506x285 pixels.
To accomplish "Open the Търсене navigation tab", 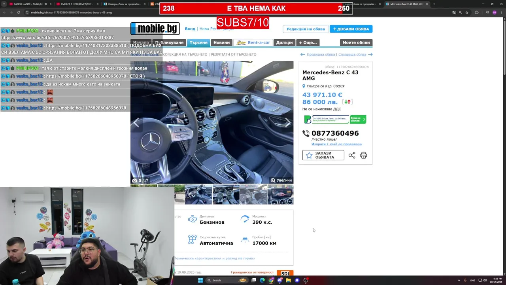I will (198, 42).
